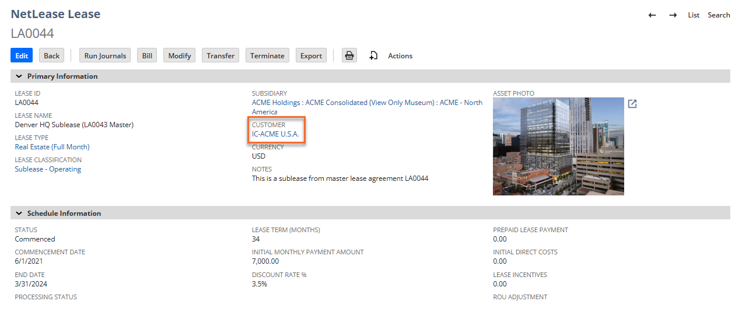
Task: Open the Search link
Action: [719, 15]
